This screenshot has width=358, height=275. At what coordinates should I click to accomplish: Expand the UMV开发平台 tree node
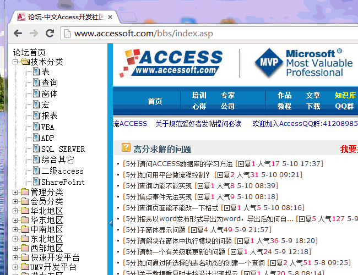coord(15,267)
